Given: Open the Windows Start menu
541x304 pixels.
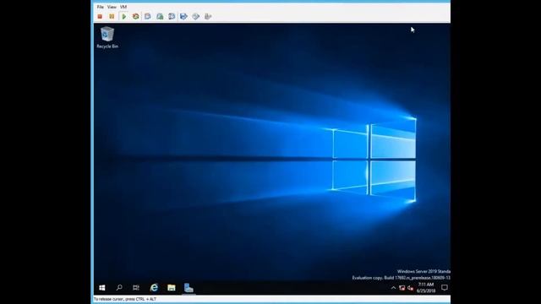Looking at the screenshot, I should [102, 287].
